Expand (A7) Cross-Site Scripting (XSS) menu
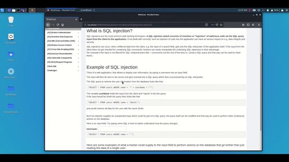Viewport: 289px width, 162px height. coord(63,49)
